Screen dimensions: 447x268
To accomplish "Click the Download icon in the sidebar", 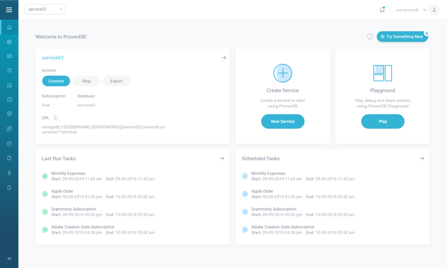I will coord(9,172).
